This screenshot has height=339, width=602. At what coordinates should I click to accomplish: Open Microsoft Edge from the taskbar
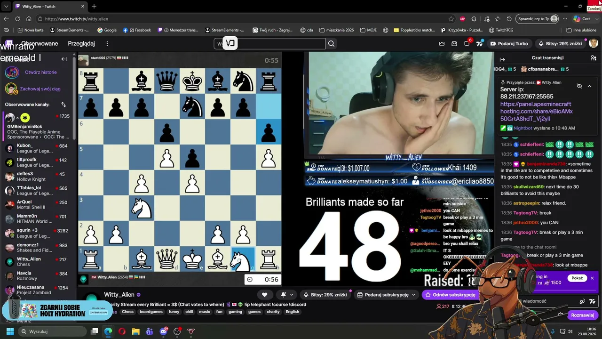click(x=108, y=331)
